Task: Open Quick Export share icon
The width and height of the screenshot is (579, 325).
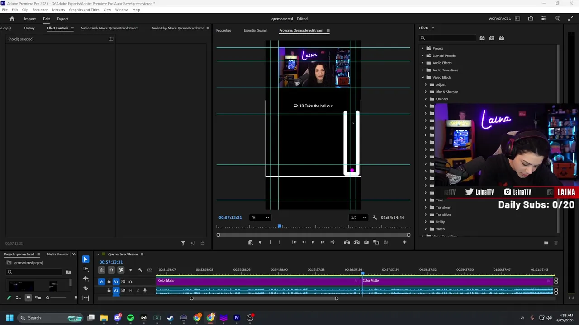Action: coord(531,19)
